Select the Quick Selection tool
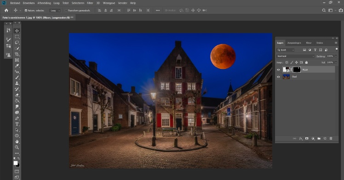Screen dimensions: 344x180 pyautogui.click(x=17, y=48)
